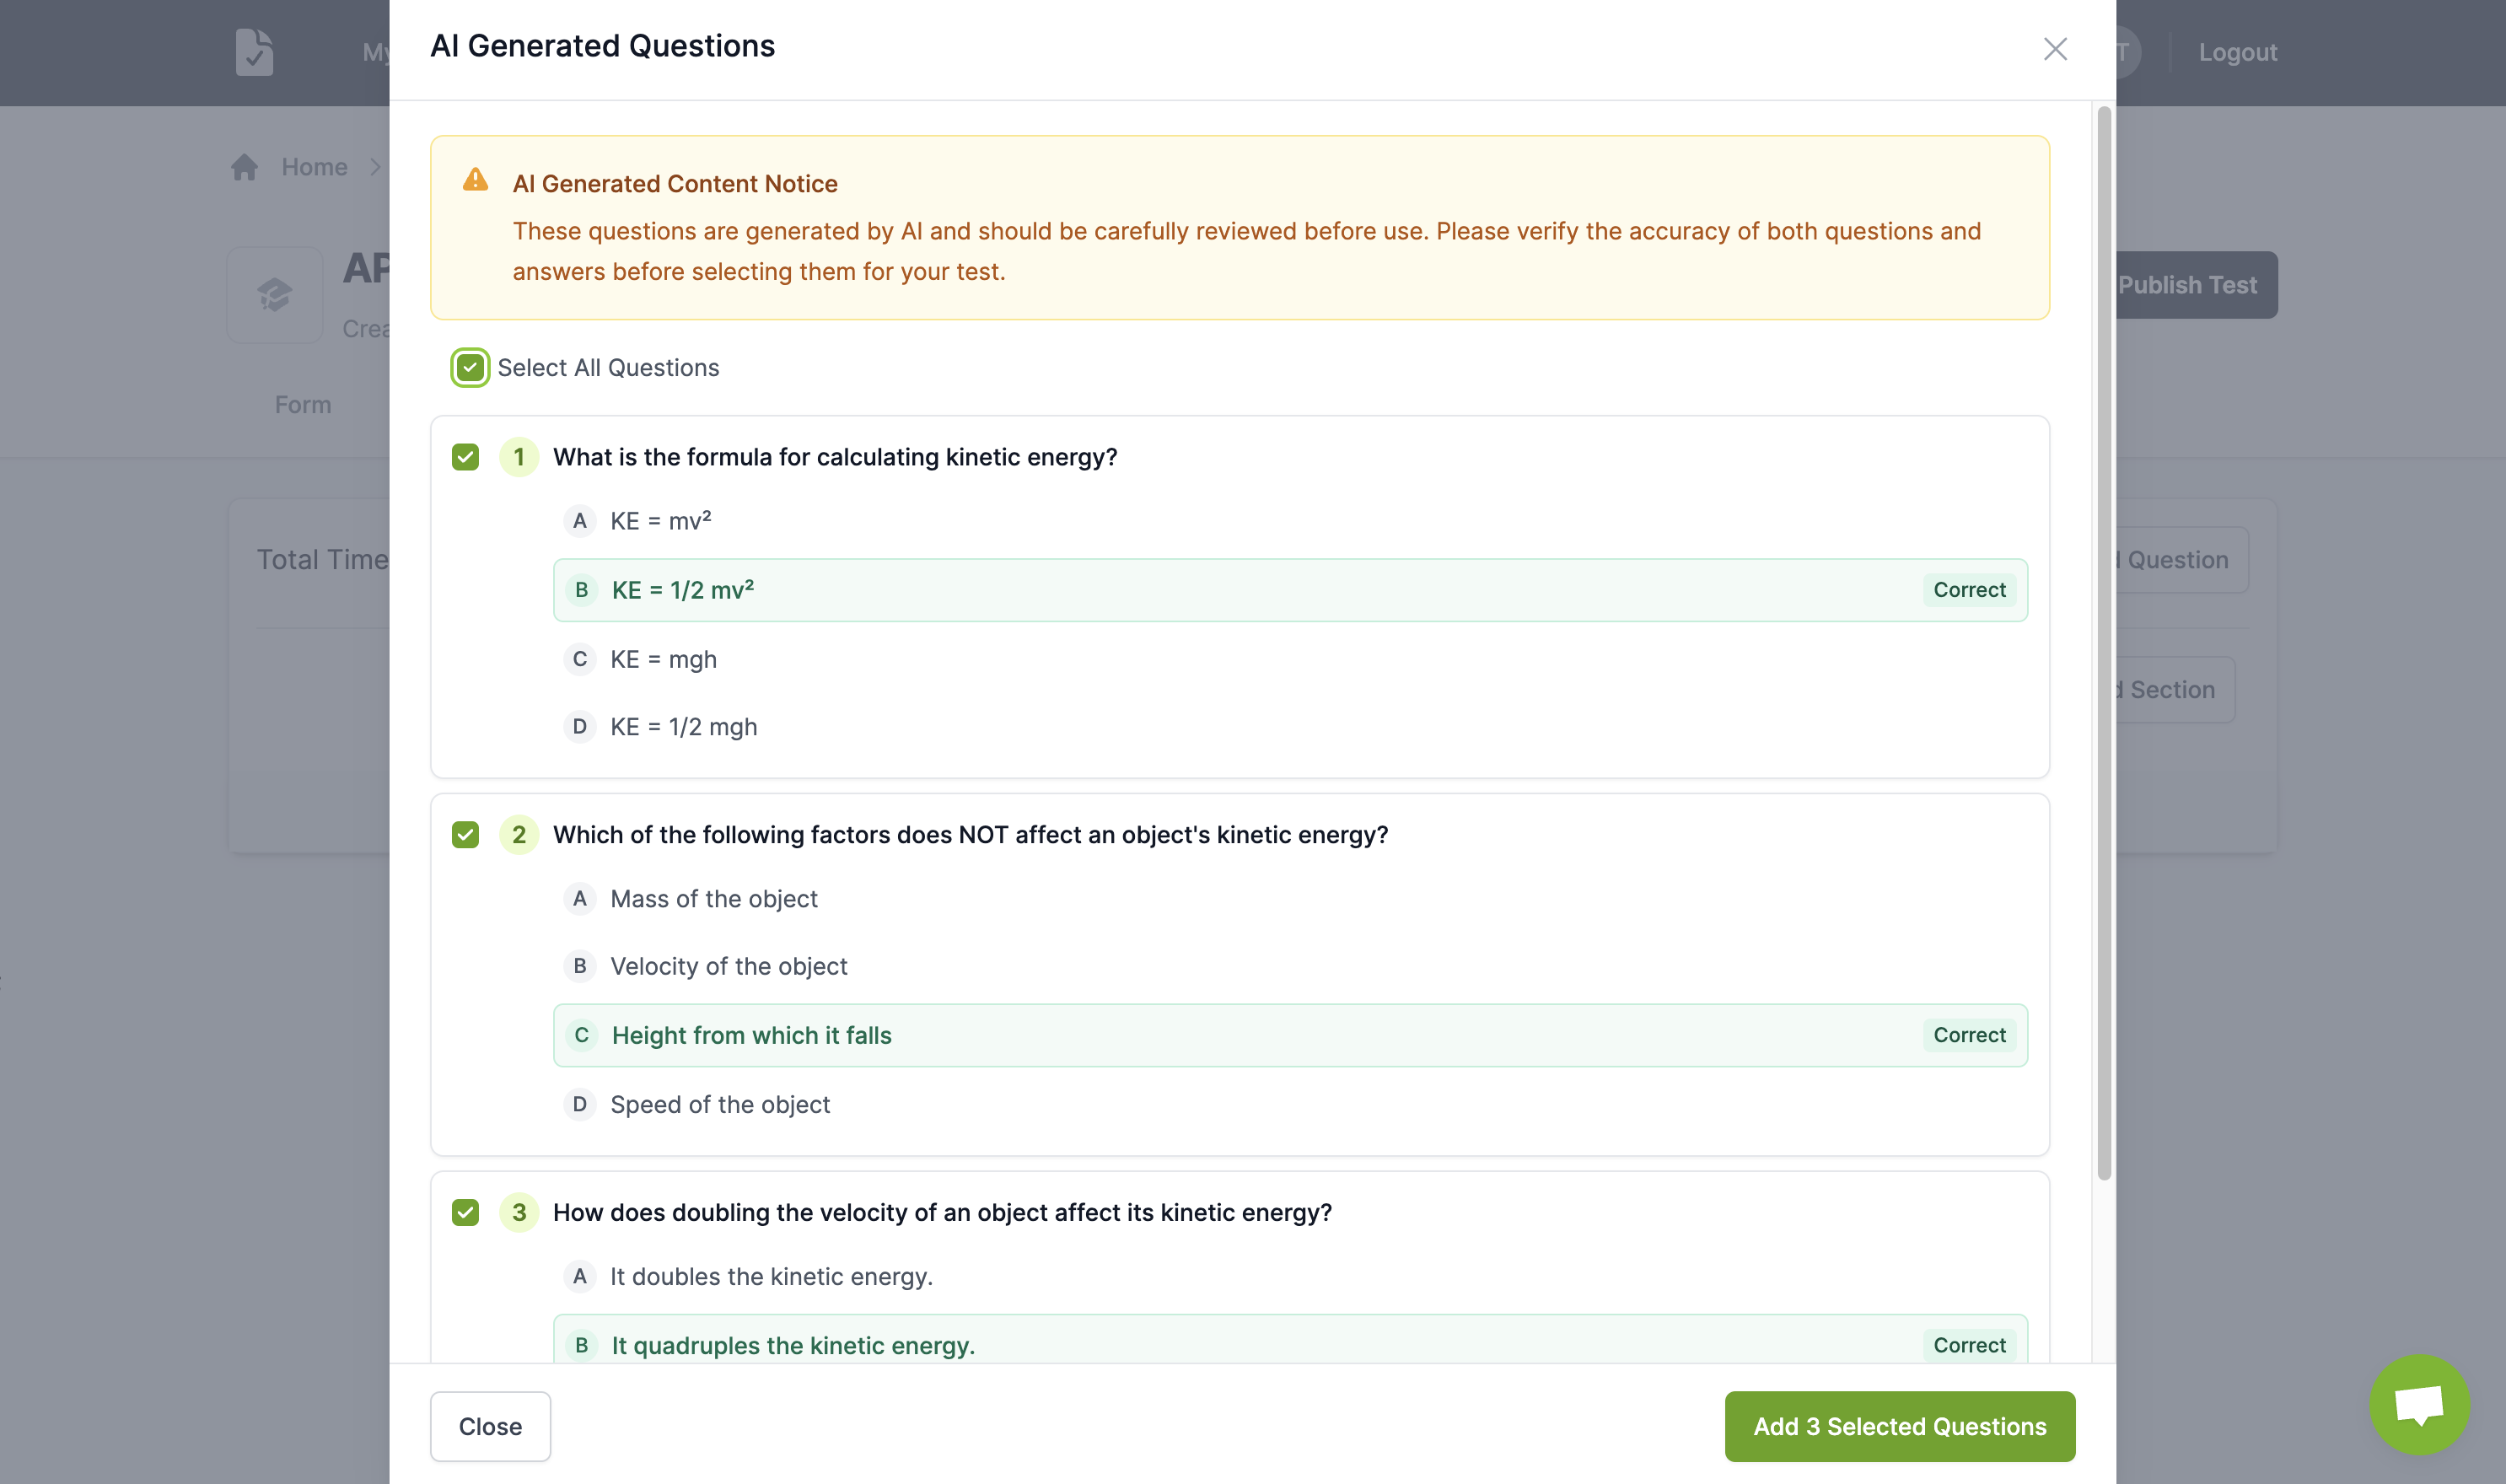Click the Logout link
Viewport: 2506px width, 1484px height.
click(2237, 52)
